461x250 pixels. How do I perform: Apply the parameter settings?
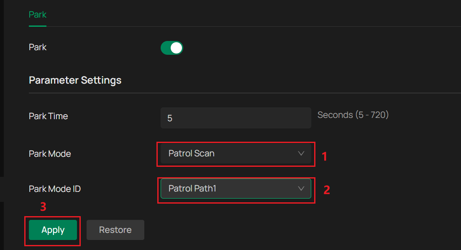click(52, 230)
